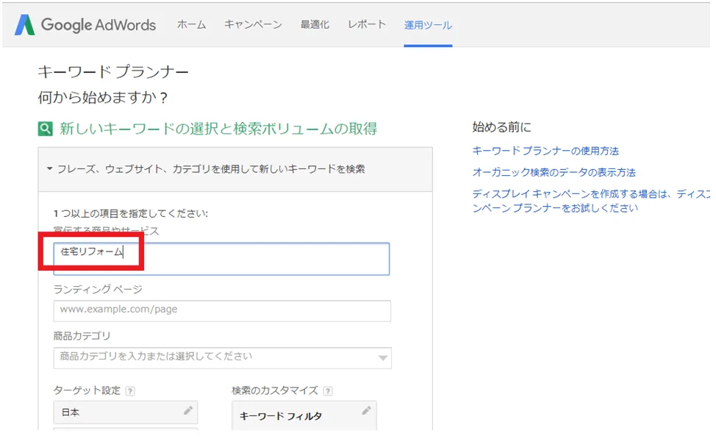The width and height of the screenshot is (716, 439).
Task: Focus the 住宅リフォーム keyword input field
Action: click(x=221, y=259)
